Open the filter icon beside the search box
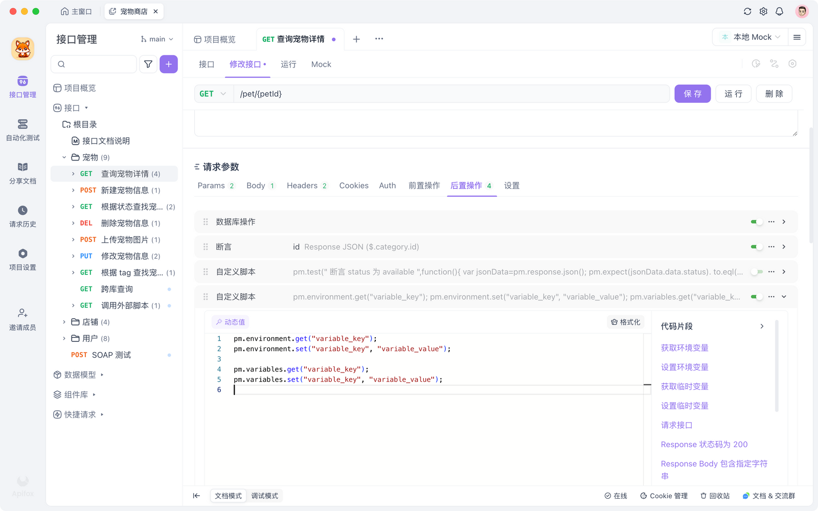The height and width of the screenshot is (511, 818). (x=148, y=64)
